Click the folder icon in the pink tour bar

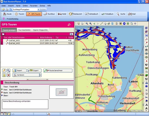click(x=3, y=34)
